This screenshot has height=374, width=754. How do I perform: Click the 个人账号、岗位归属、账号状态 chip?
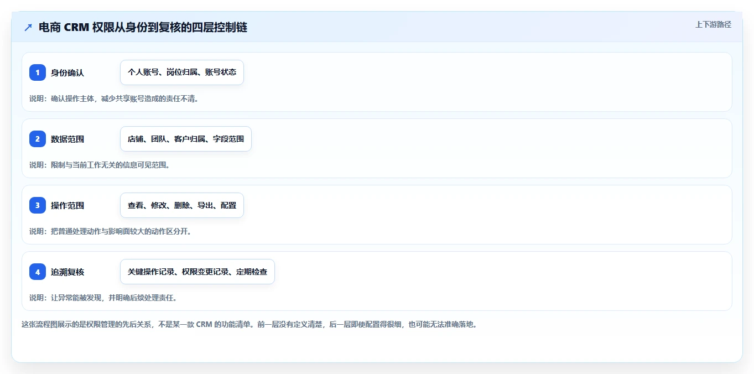click(182, 72)
